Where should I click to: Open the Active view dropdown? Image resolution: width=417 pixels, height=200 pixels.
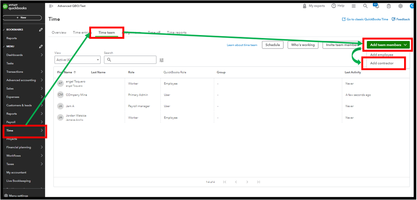pos(77,60)
